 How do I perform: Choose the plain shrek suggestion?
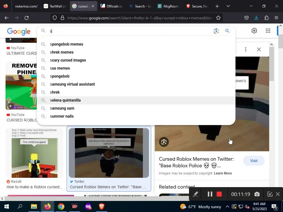[136, 92]
